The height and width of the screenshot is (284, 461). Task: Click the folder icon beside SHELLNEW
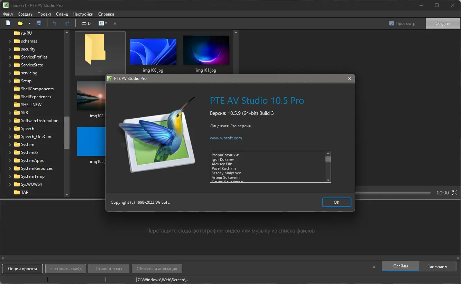click(x=17, y=105)
